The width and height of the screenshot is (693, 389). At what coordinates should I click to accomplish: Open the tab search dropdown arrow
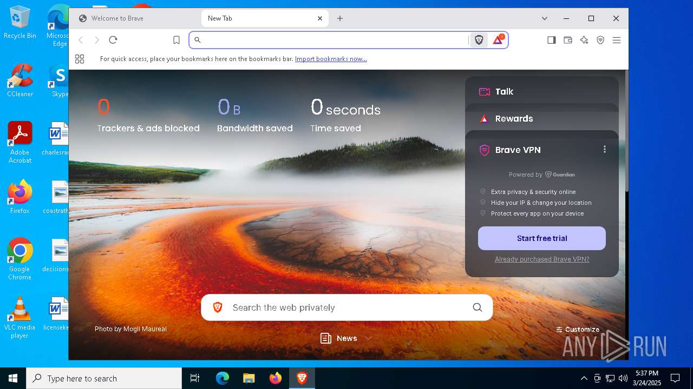[545, 18]
